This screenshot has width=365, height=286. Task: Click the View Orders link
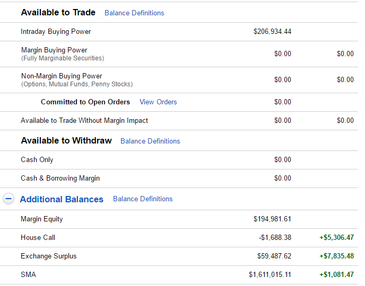[x=158, y=102]
